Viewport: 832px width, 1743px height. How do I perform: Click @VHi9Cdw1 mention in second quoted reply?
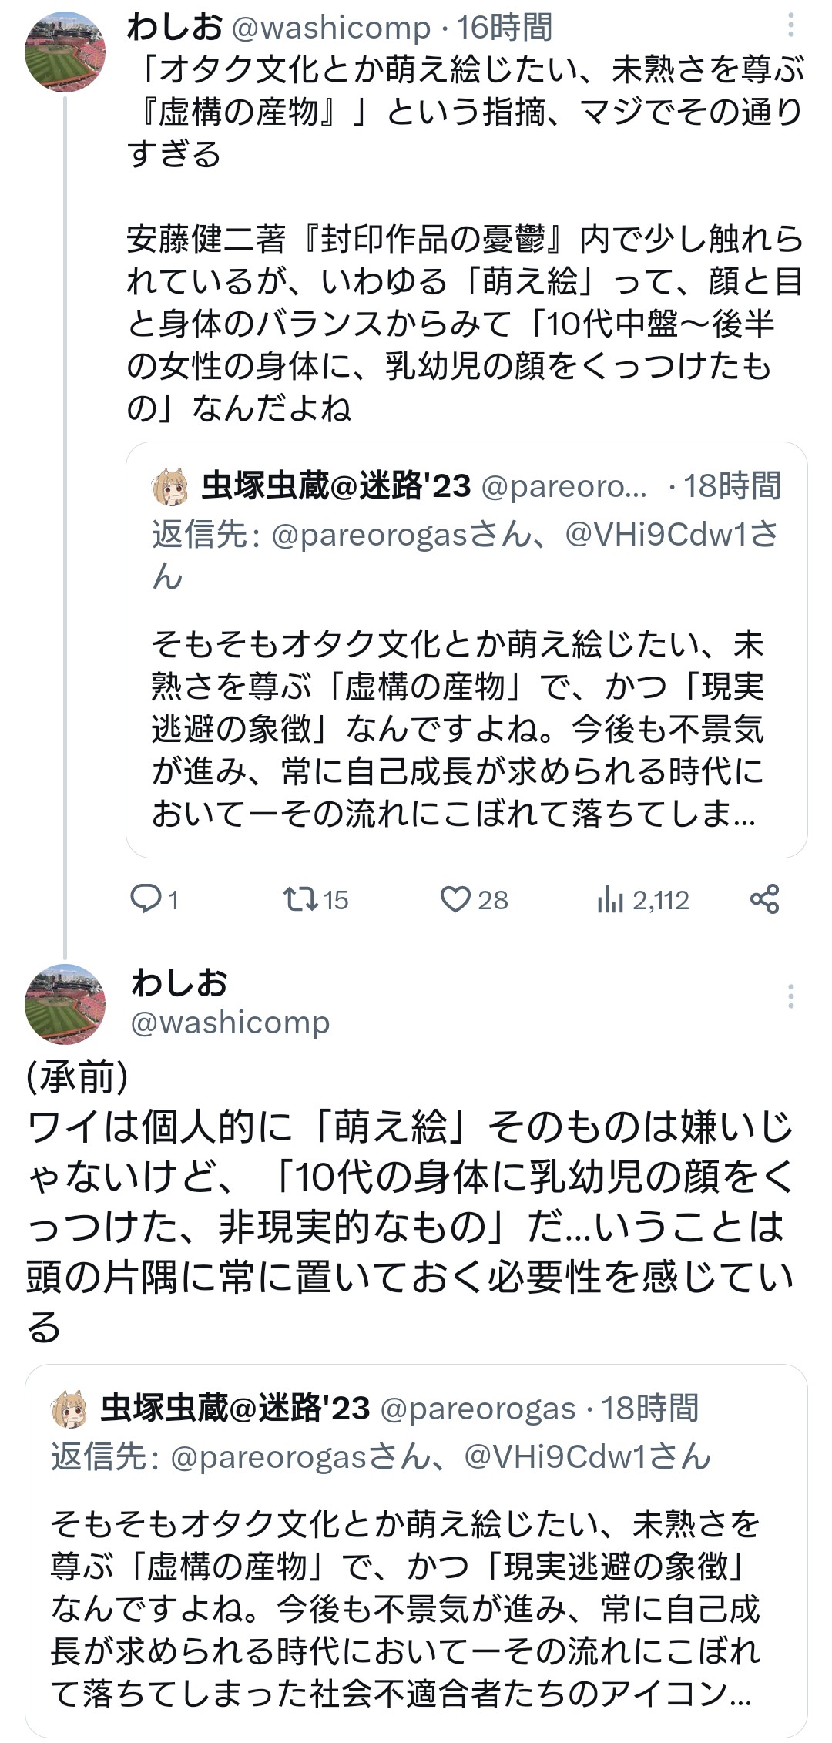(569, 1457)
